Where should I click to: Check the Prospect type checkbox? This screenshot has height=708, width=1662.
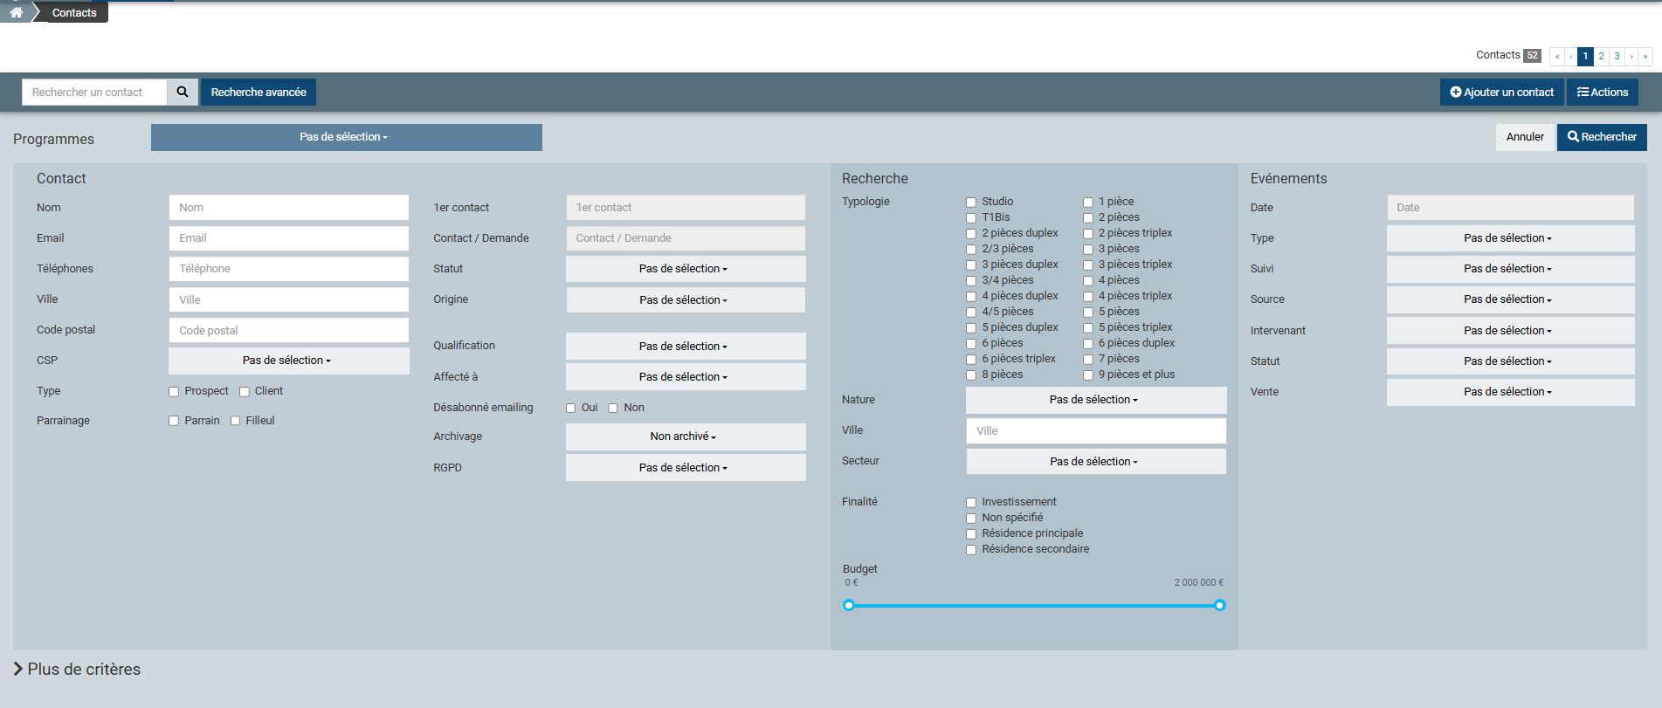[x=174, y=392]
